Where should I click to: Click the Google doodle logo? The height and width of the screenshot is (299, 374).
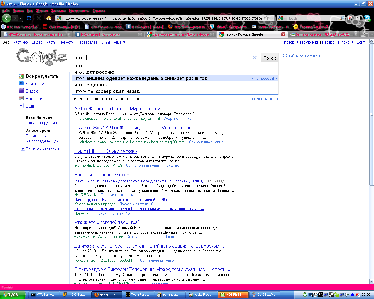(41, 57)
